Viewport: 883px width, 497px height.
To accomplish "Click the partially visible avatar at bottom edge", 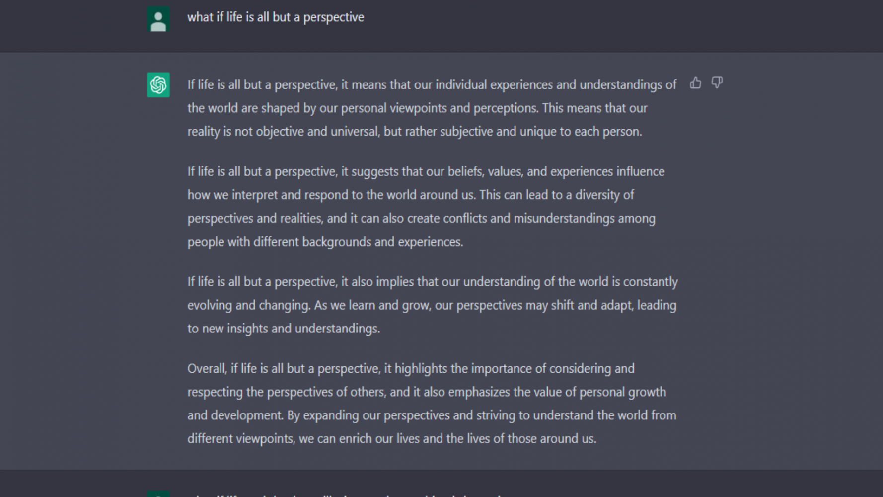I will [158, 494].
